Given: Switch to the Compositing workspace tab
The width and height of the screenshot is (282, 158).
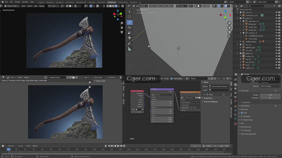Looking at the screenshot, I should pos(123,2).
